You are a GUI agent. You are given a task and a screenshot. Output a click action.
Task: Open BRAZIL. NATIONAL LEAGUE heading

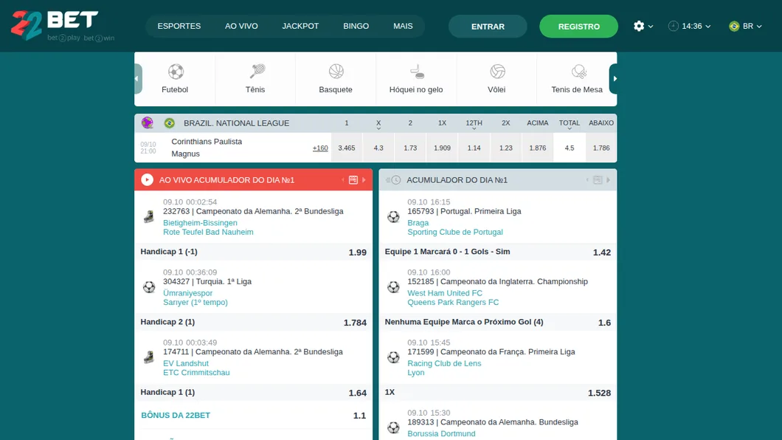point(236,123)
